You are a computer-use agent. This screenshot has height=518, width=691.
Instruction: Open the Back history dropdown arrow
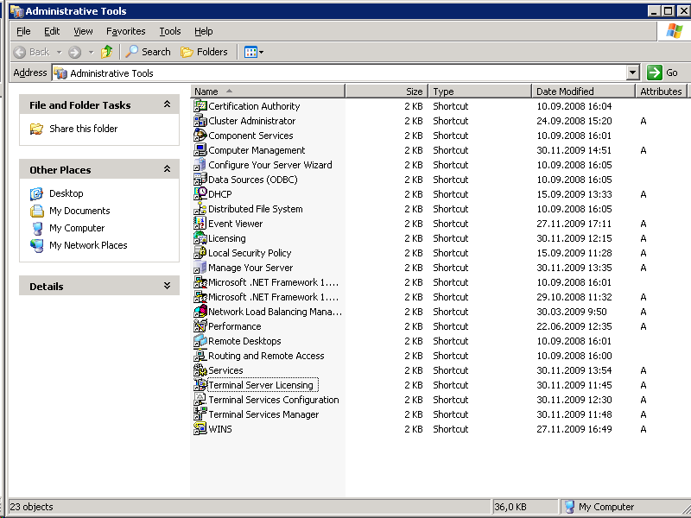[x=59, y=52]
